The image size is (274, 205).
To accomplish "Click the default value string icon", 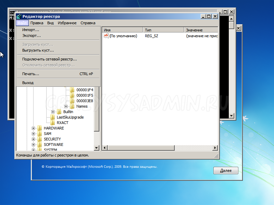I will pos(106,36).
